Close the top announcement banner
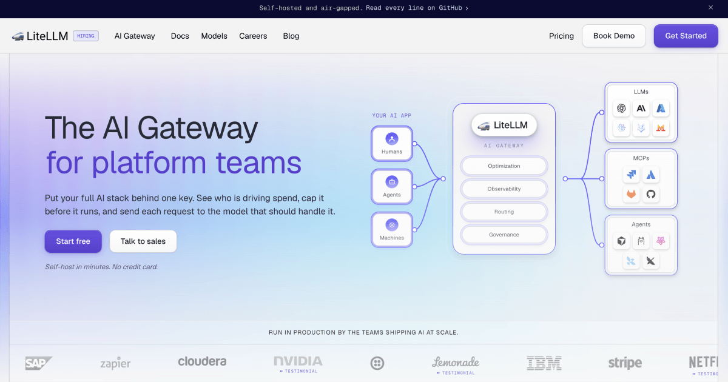The image size is (728, 382). pos(711,8)
